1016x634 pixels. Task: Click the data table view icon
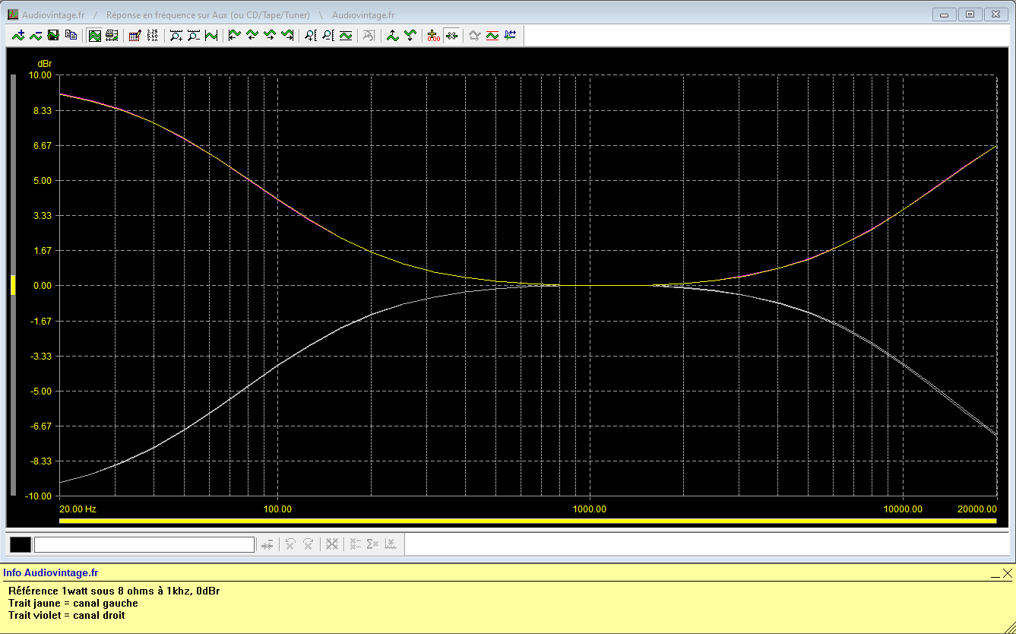click(112, 35)
